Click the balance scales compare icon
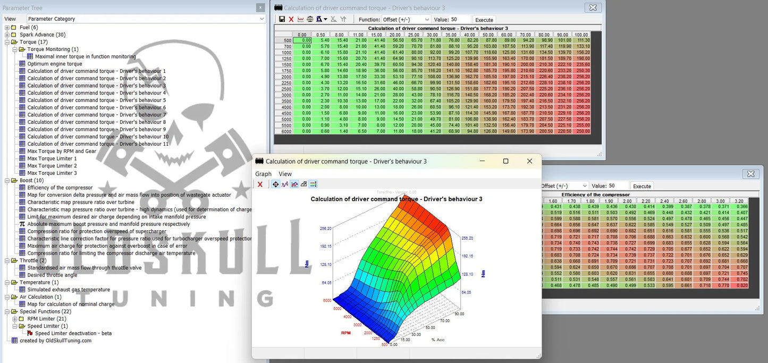The image size is (768, 363). click(x=310, y=20)
